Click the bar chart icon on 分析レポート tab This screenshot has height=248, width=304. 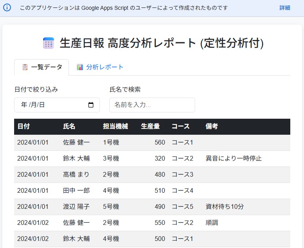coord(80,67)
